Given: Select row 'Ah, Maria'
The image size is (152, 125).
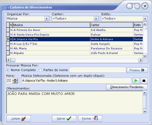Looking at the screenshot, I should point(75,48).
